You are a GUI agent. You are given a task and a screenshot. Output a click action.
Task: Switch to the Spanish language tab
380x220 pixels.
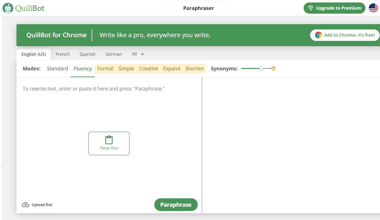88,54
